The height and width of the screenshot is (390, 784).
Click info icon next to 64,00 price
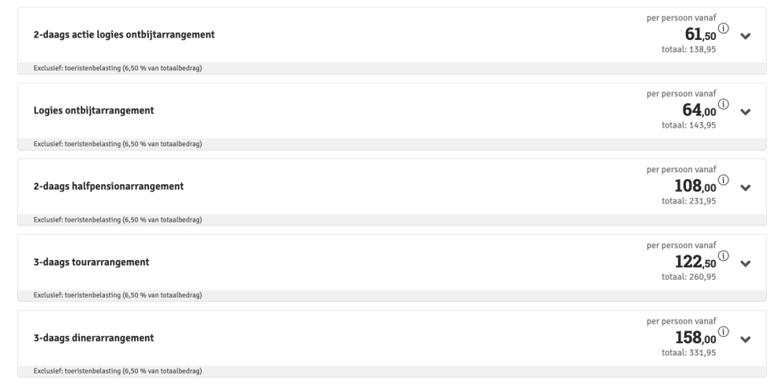point(723,104)
